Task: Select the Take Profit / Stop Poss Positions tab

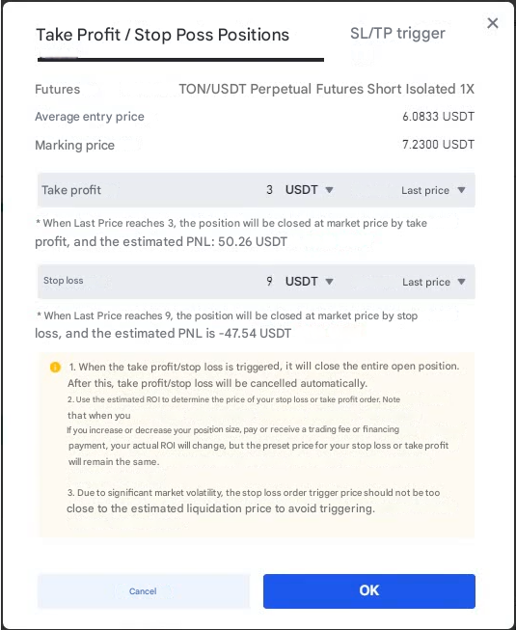Action: pyautogui.click(x=163, y=35)
